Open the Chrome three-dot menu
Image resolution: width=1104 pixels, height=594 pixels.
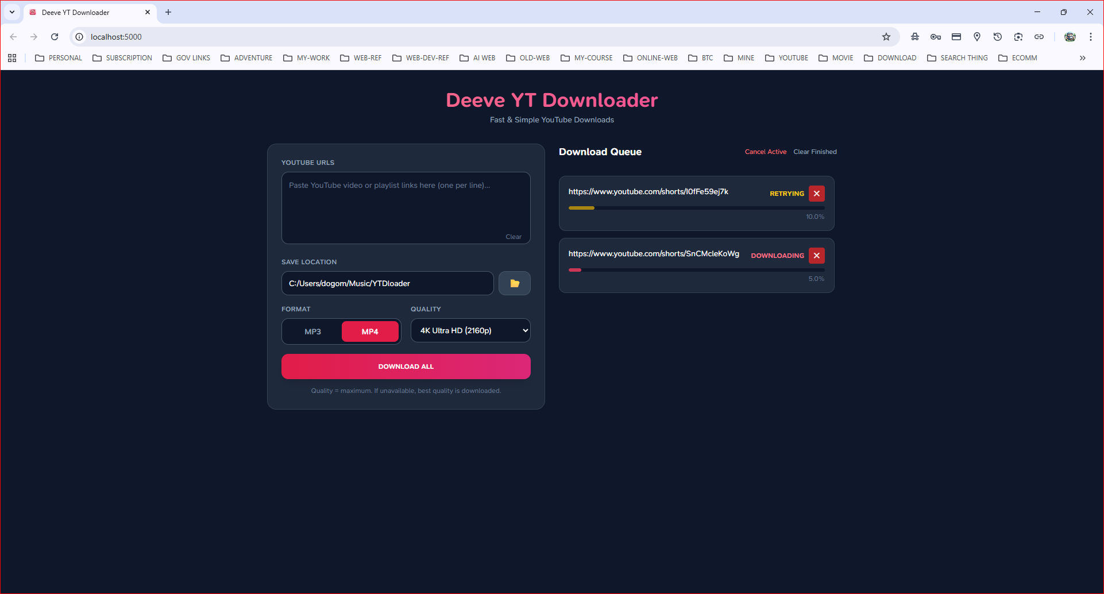(1091, 37)
